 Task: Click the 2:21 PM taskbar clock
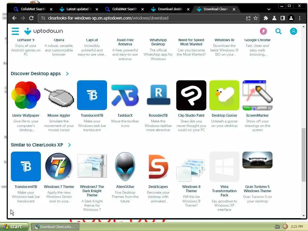click(297, 227)
